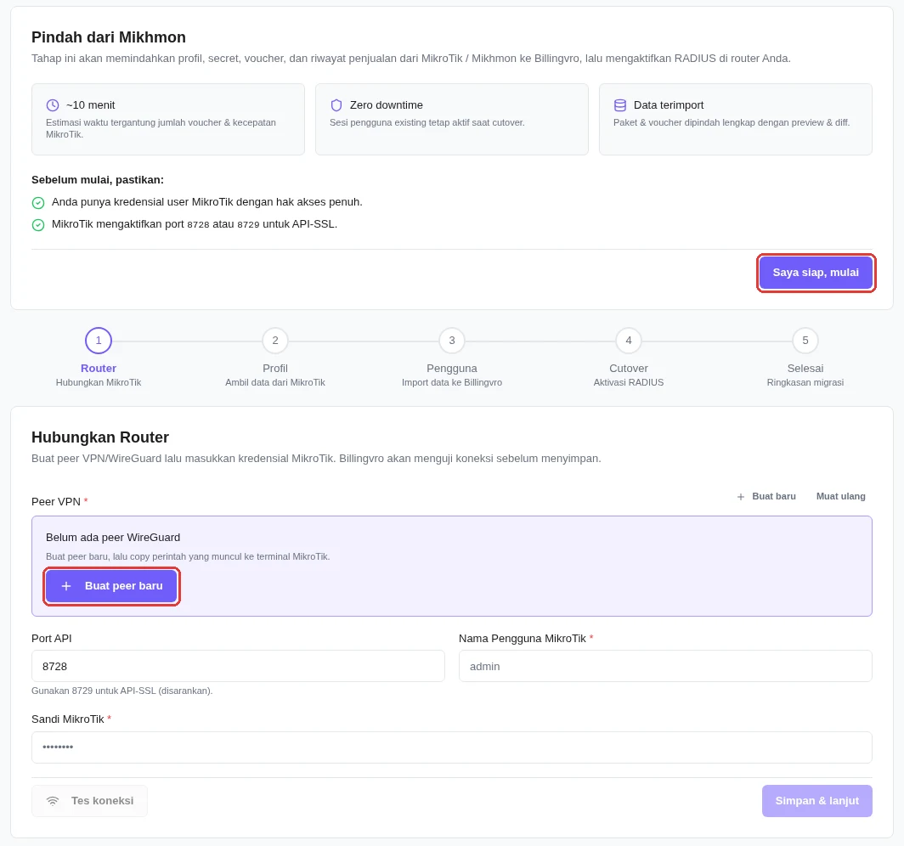
Task: Select step 5 Selesai in the stepper
Action: [805, 341]
